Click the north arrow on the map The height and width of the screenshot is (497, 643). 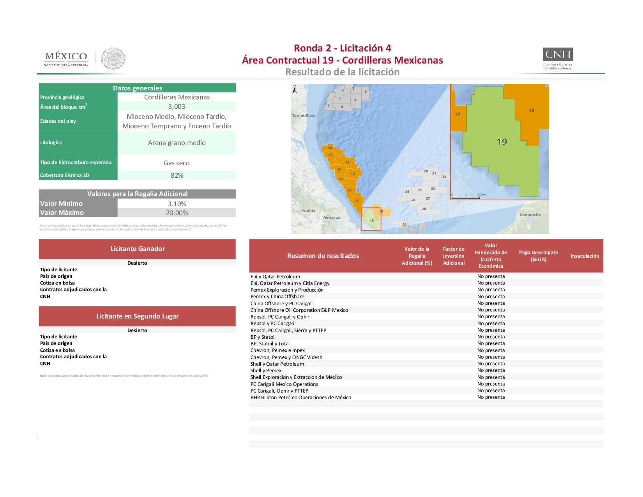click(295, 89)
